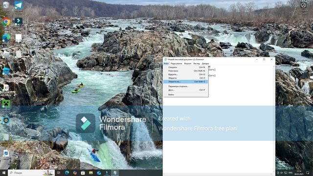The height and width of the screenshot is (176, 313).
Task: Choose Нове вікно in the File menu
Action: tap(186, 71)
